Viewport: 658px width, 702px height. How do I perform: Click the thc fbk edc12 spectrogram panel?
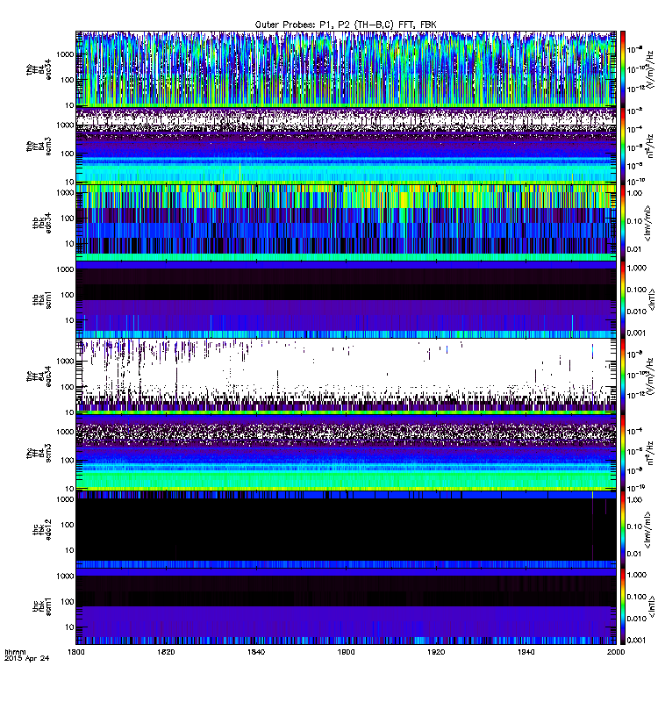pos(346,529)
